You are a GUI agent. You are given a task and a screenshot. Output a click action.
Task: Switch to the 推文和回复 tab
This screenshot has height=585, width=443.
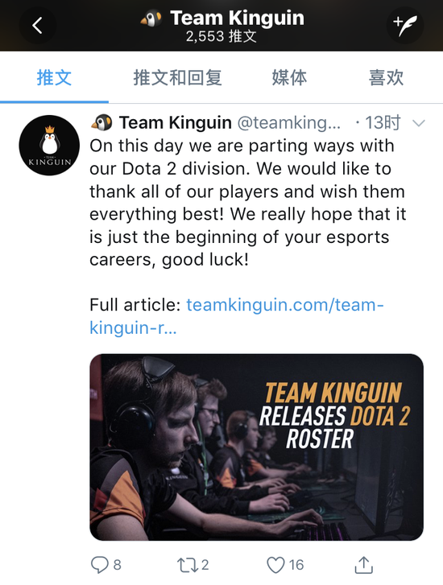pyautogui.click(x=177, y=77)
